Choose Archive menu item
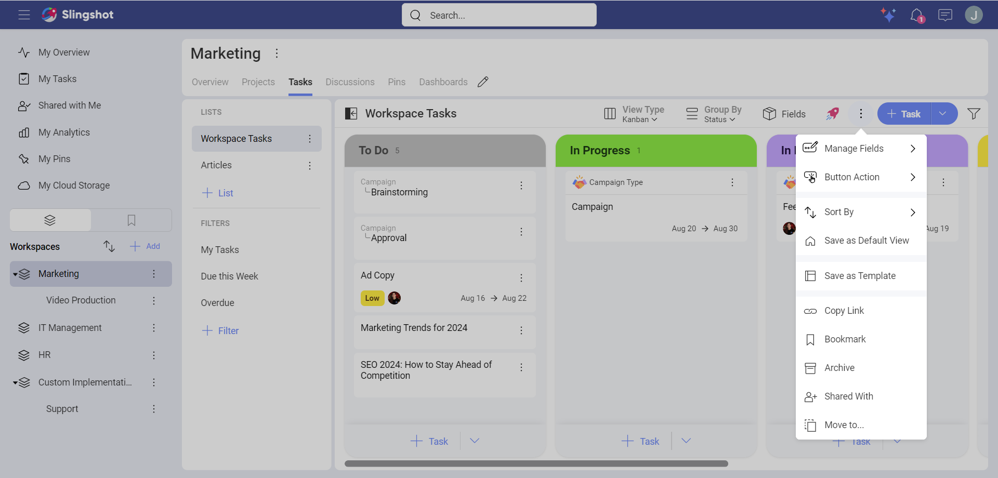The width and height of the screenshot is (998, 478). click(x=861, y=368)
